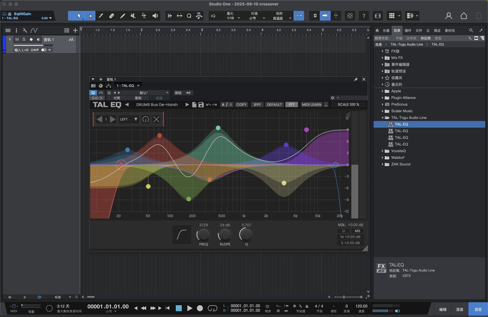The image size is (488, 317).
Task: Show automation curve icon in track header
Action: coord(34,30)
